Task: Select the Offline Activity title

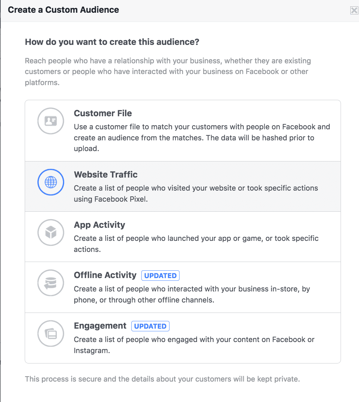Action: pyautogui.click(x=105, y=275)
